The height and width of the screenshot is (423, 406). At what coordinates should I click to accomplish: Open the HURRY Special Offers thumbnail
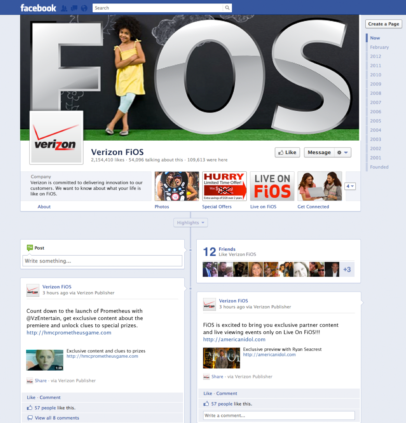224,186
